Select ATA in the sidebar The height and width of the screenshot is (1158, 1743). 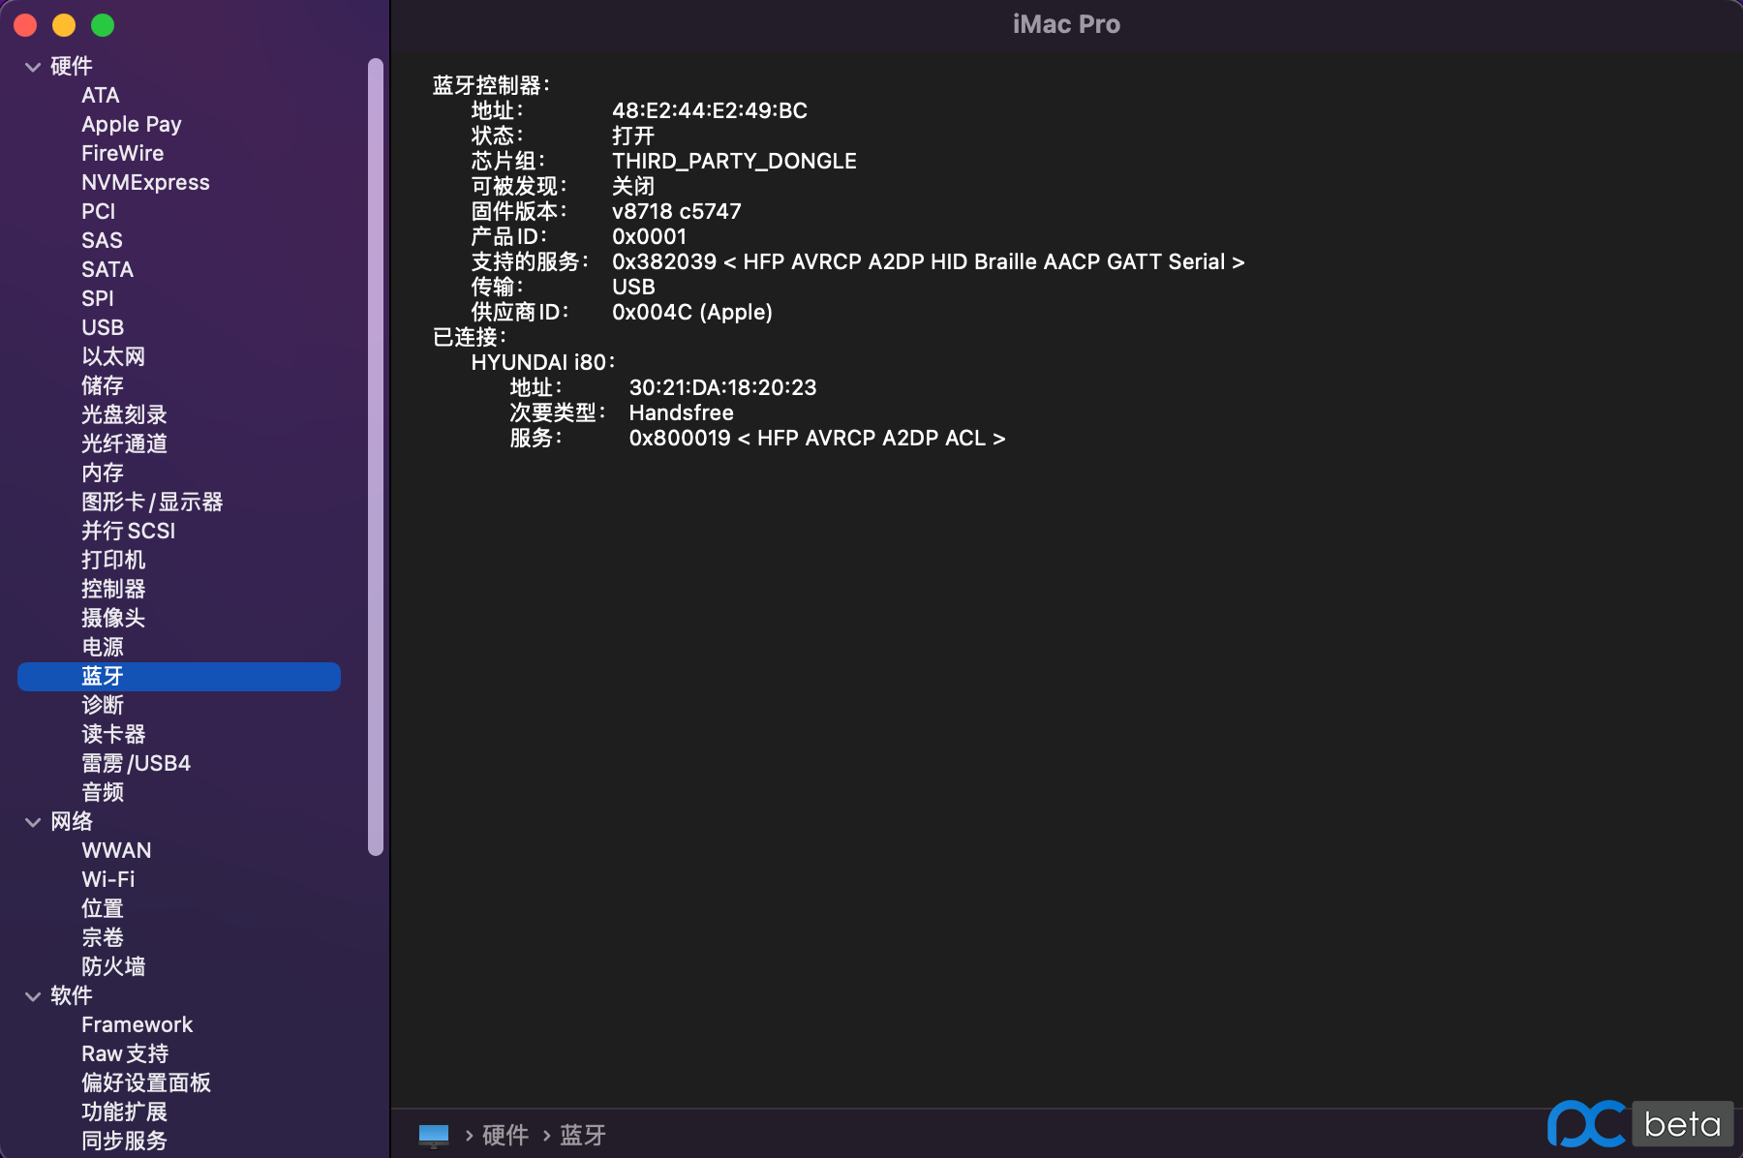point(101,95)
